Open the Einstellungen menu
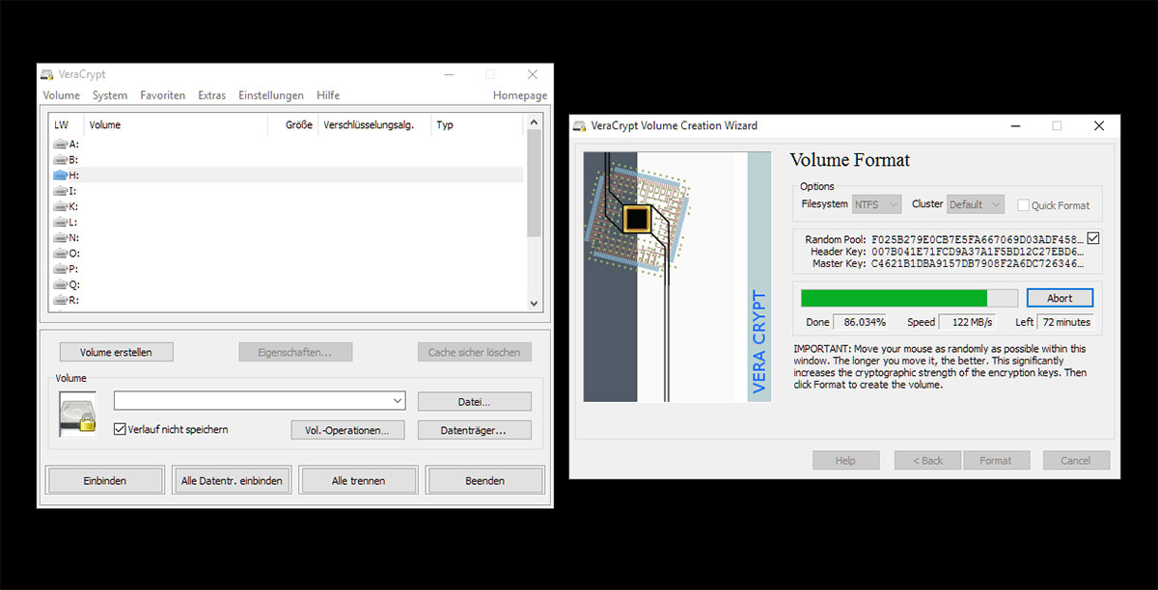Viewport: 1158px width, 590px height. 271,95
